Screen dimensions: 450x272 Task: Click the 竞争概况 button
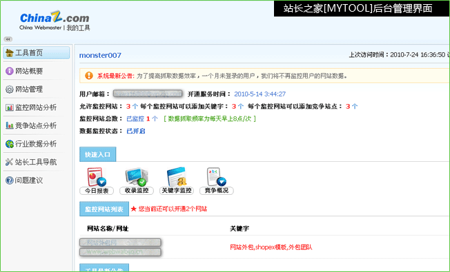pyautogui.click(x=217, y=191)
